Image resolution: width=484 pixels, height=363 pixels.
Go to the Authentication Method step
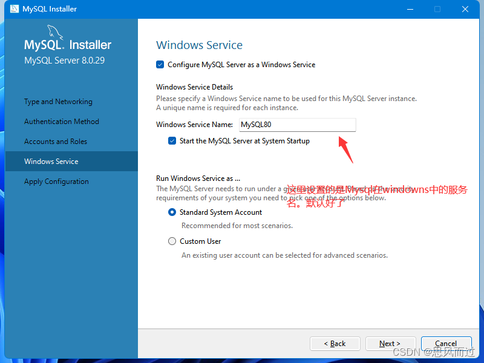coord(62,122)
